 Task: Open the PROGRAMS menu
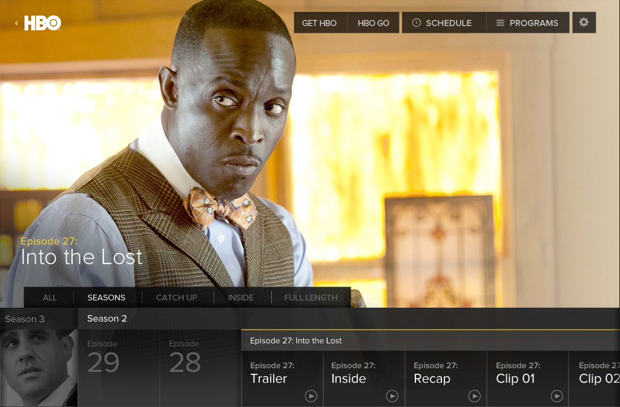tap(528, 23)
